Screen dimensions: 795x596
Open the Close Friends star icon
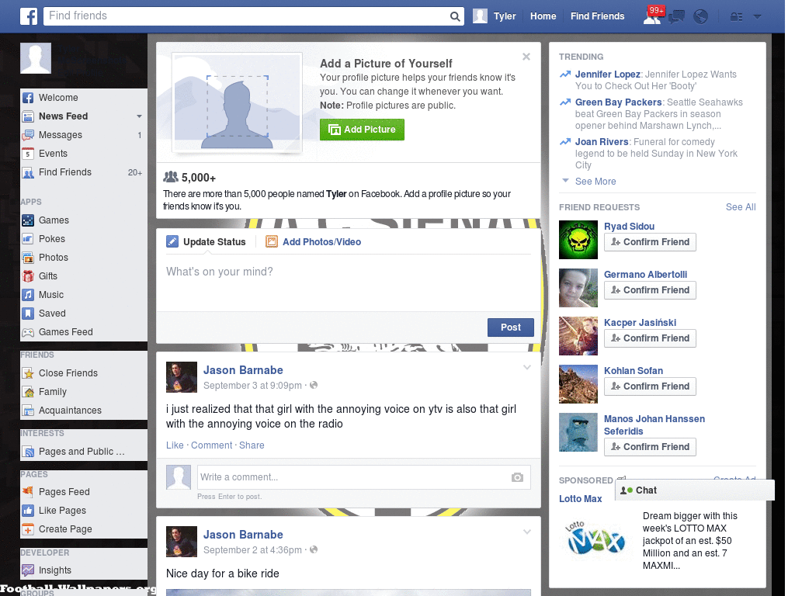28,373
